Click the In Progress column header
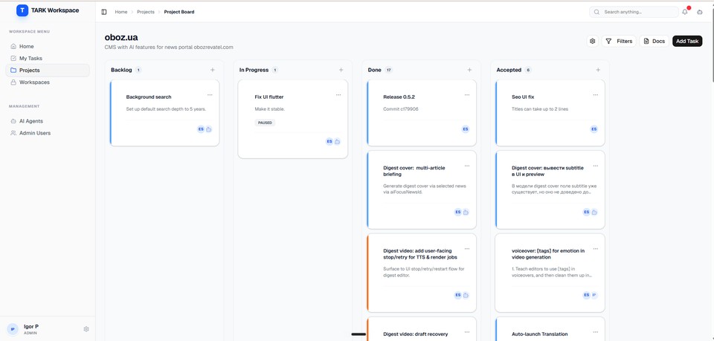Image resolution: width=714 pixels, height=341 pixels. pos(254,70)
